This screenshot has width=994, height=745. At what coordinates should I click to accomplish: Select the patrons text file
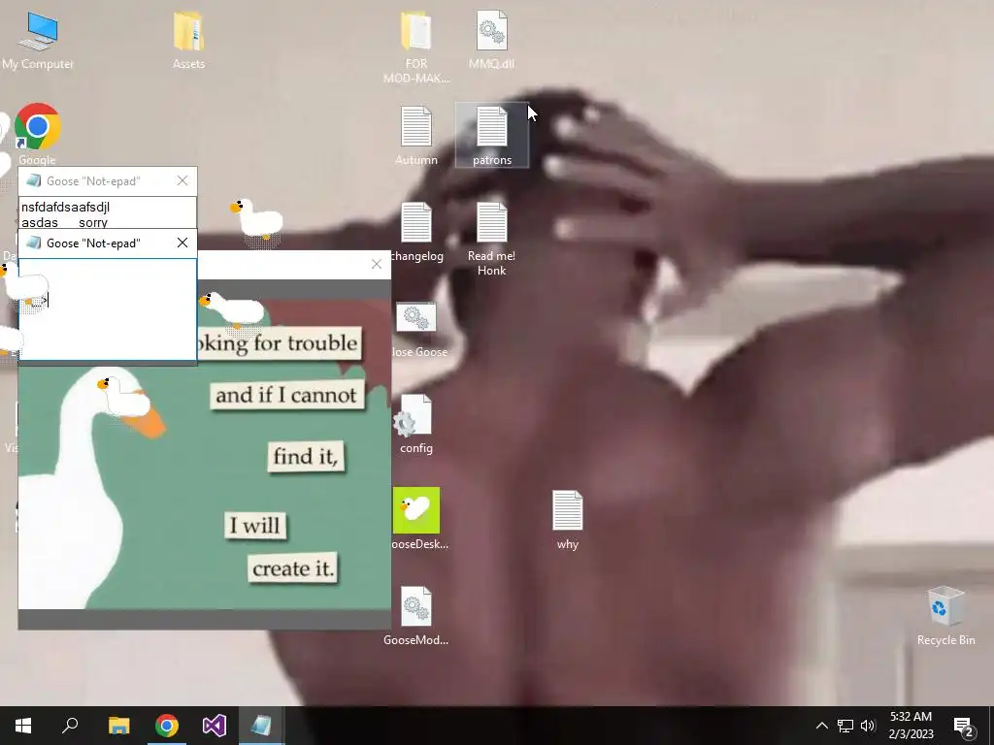tap(492, 136)
